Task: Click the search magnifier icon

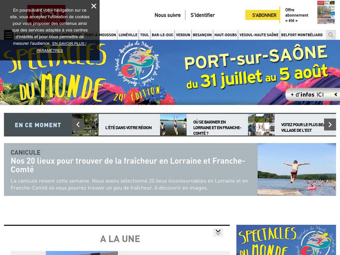Action: click(331, 35)
